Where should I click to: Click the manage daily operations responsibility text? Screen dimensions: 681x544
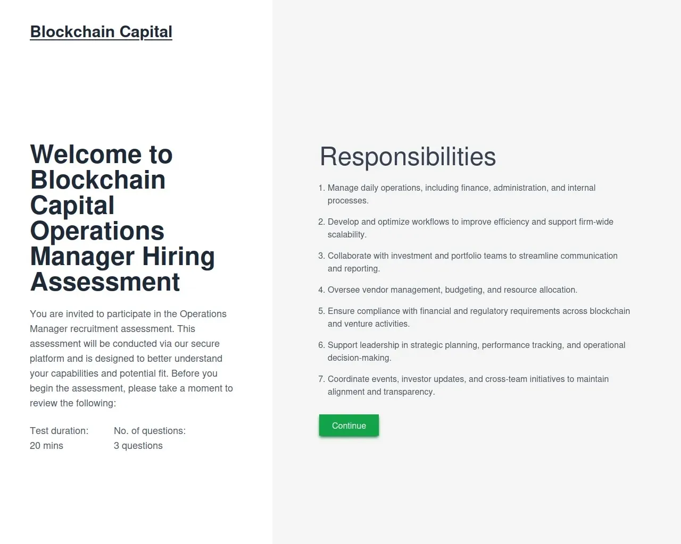pos(461,194)
